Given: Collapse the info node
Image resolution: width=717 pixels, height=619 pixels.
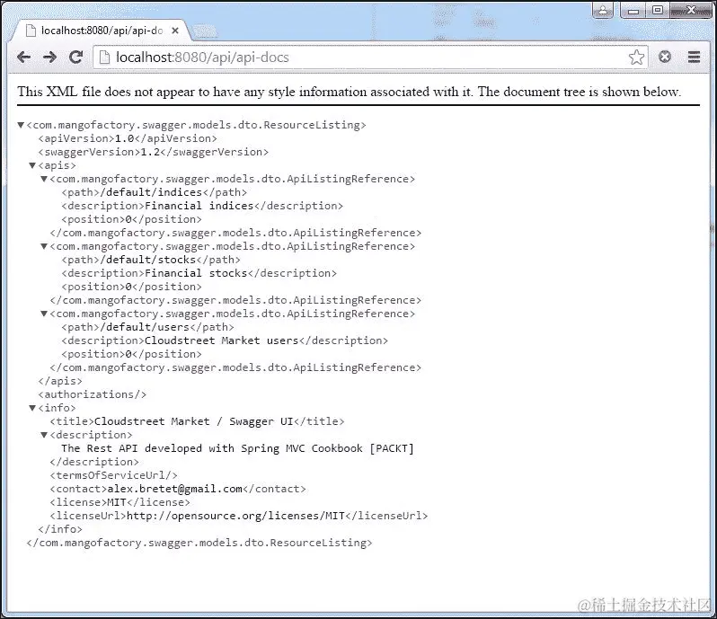Looking at the screenshot, I should 32,408.
